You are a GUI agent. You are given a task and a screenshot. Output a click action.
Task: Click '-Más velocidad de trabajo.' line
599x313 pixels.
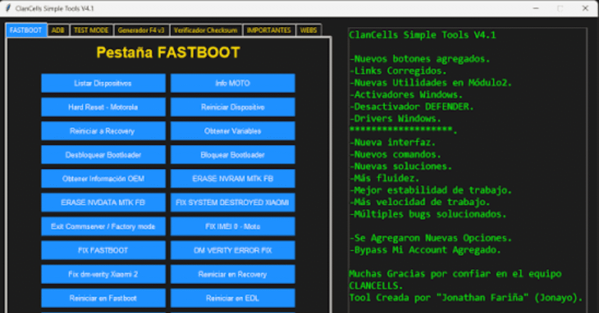coord(420,202)
